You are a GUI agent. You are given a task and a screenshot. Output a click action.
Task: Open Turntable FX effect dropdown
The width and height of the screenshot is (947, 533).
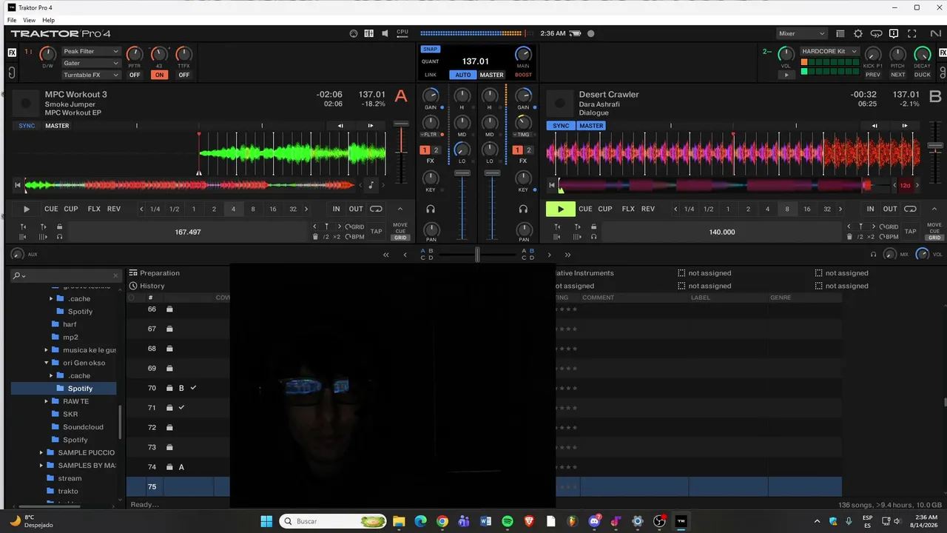(90, 75)
